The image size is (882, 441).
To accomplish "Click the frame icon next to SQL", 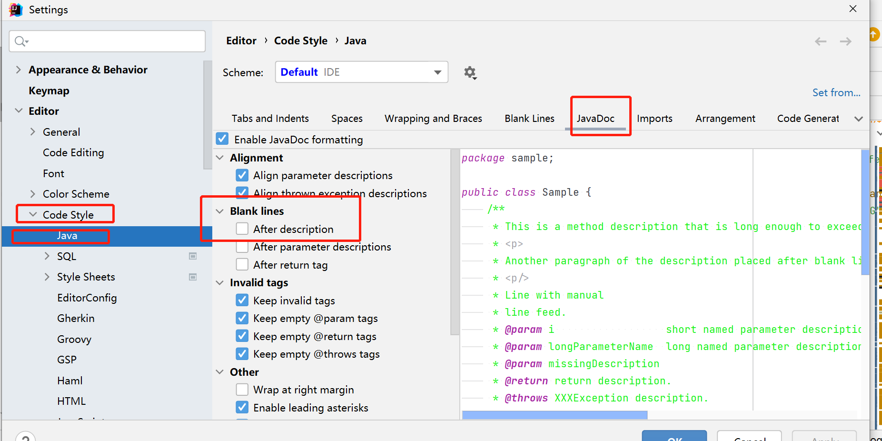I will pos(193,256).
